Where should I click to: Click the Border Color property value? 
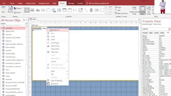165,64
